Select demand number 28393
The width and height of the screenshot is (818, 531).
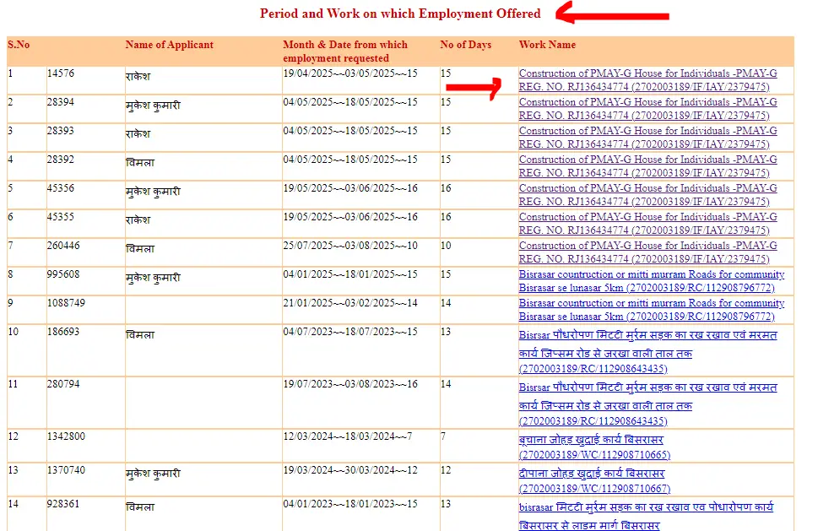tap(61, 131)
